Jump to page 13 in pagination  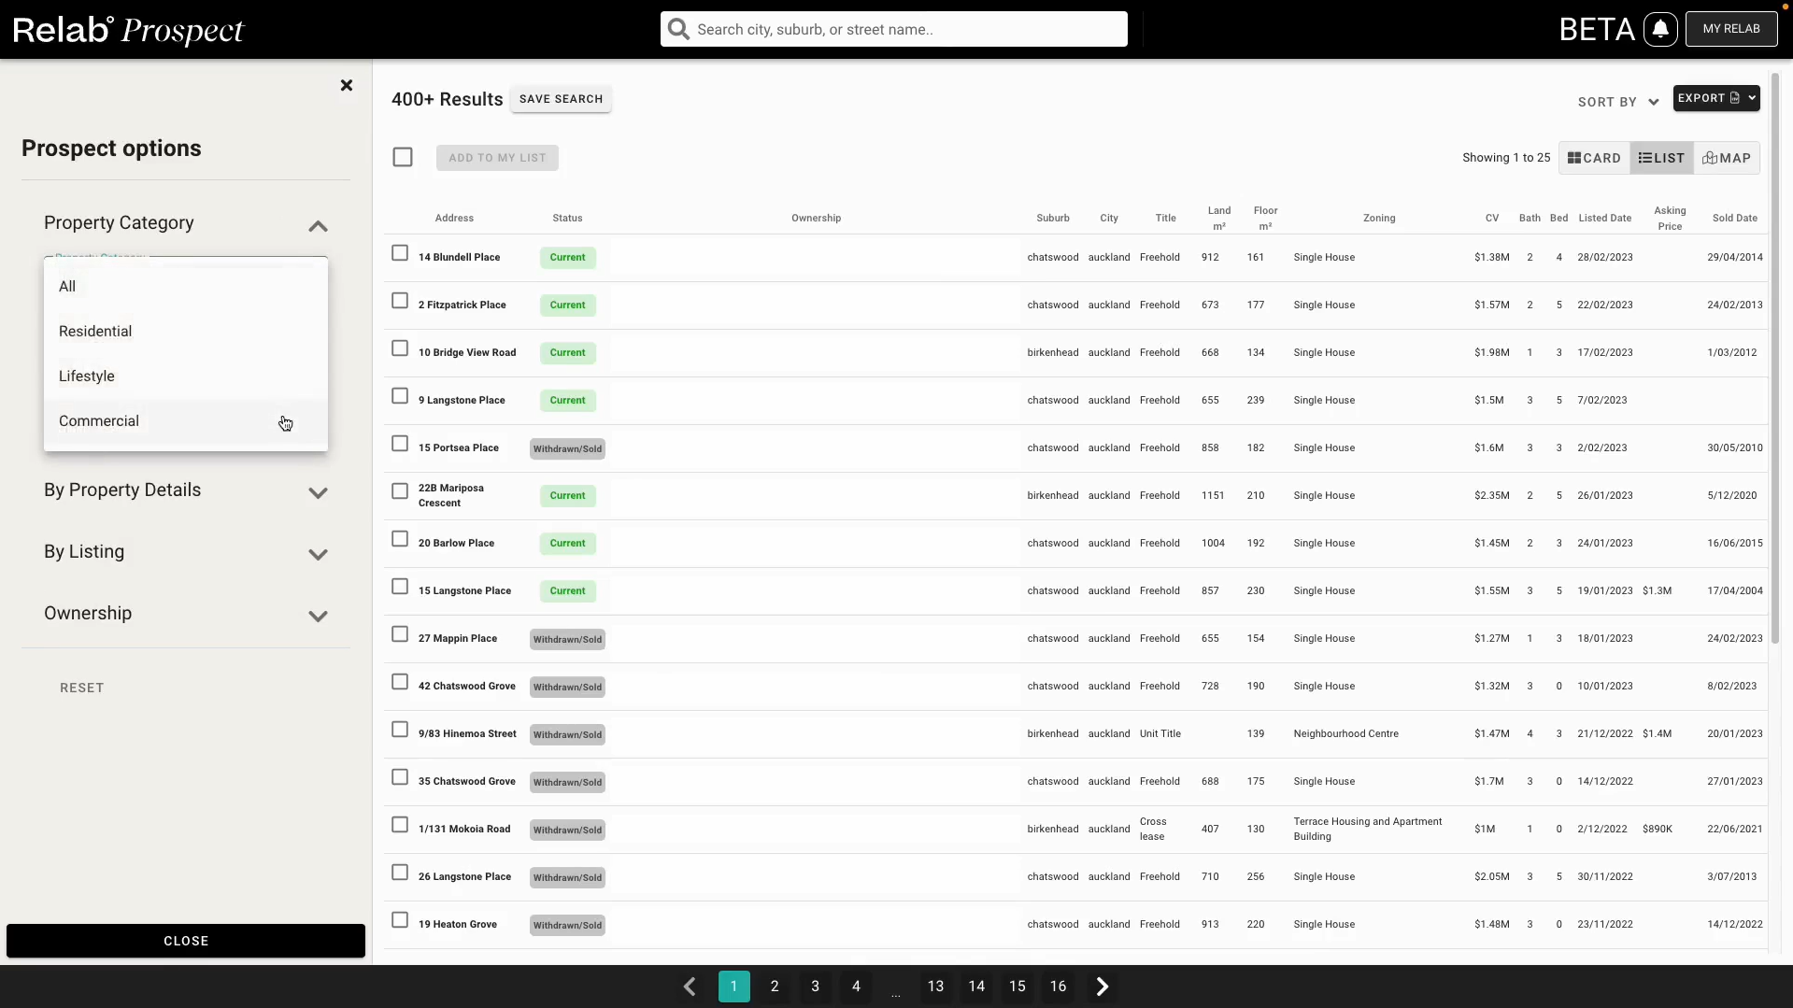[x=934, y=986]
